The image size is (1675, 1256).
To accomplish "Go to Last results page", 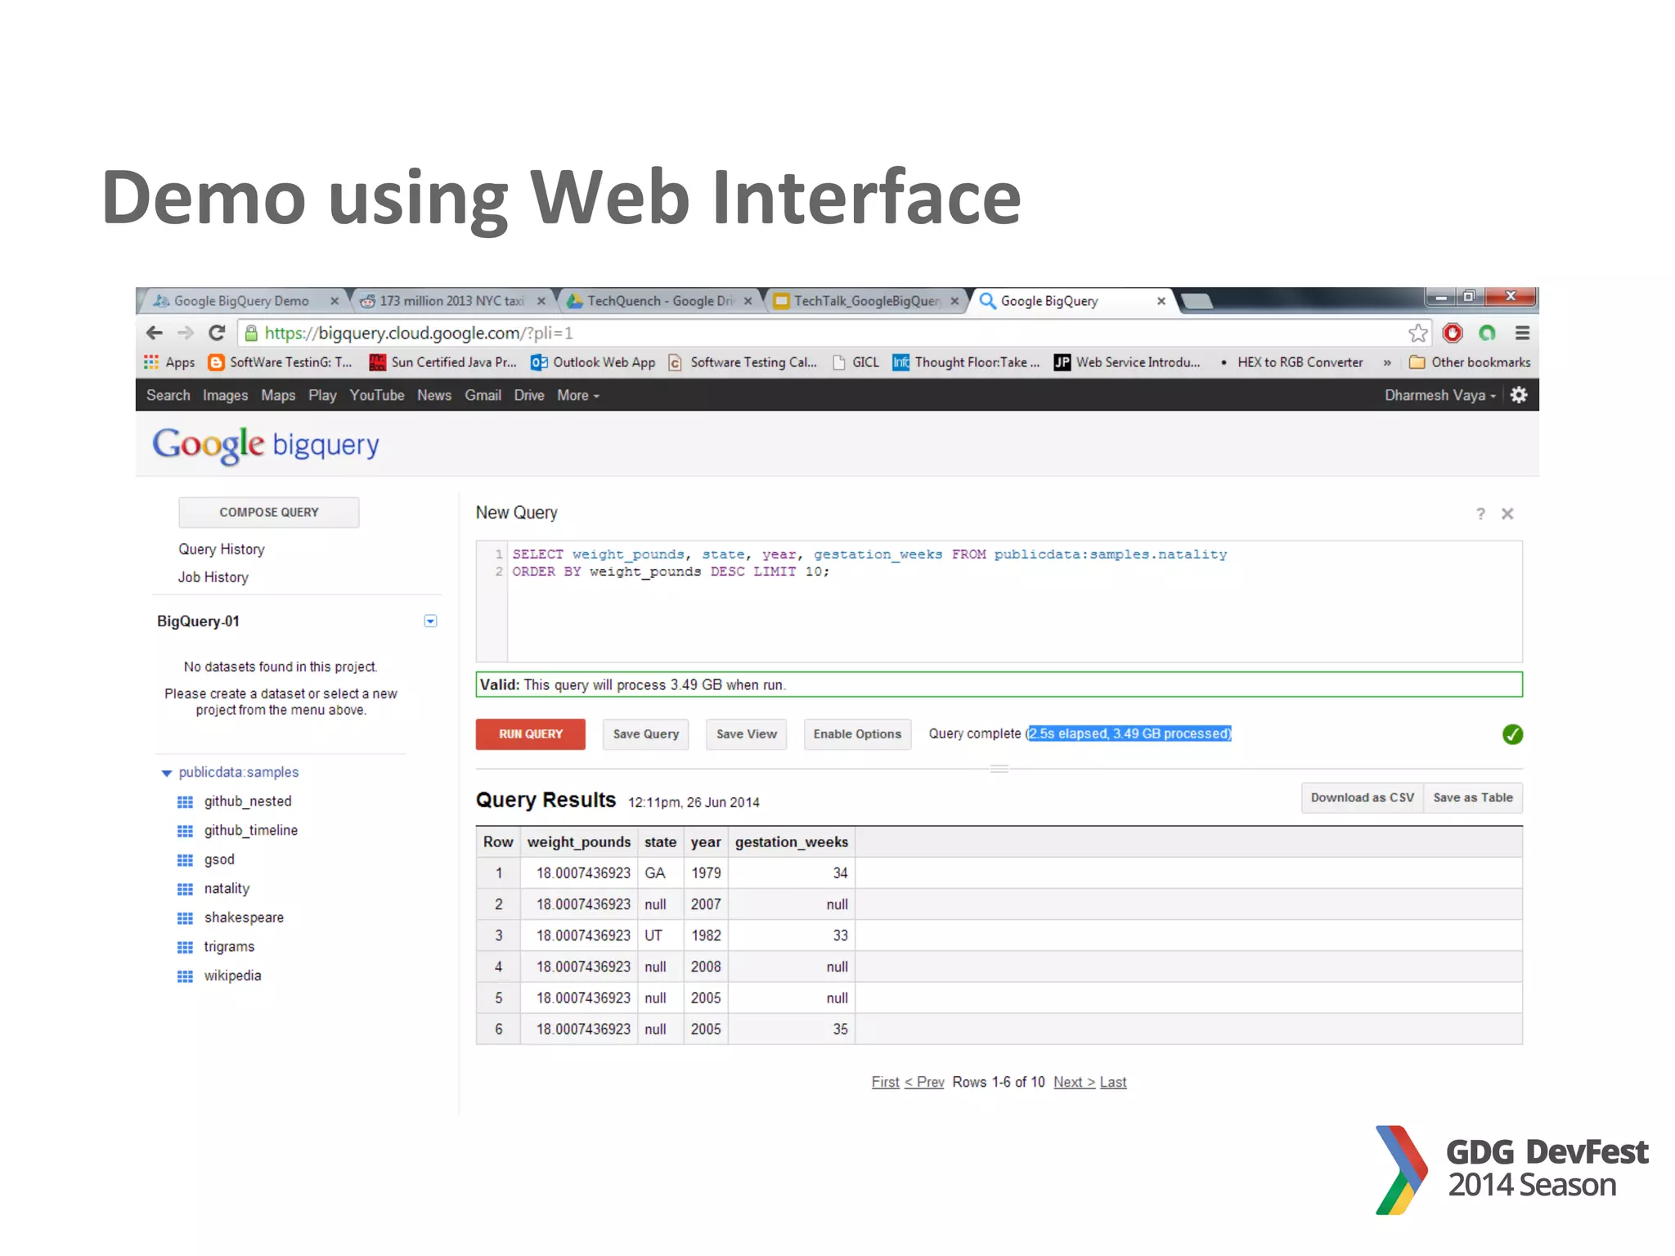I will [x=1113, y=1082].
